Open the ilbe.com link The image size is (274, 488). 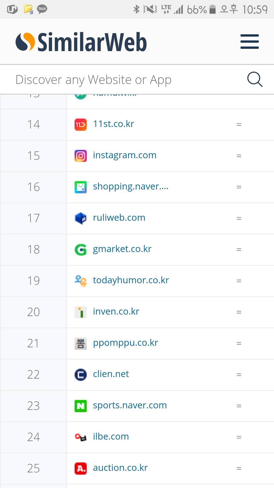tap(111, 437)
